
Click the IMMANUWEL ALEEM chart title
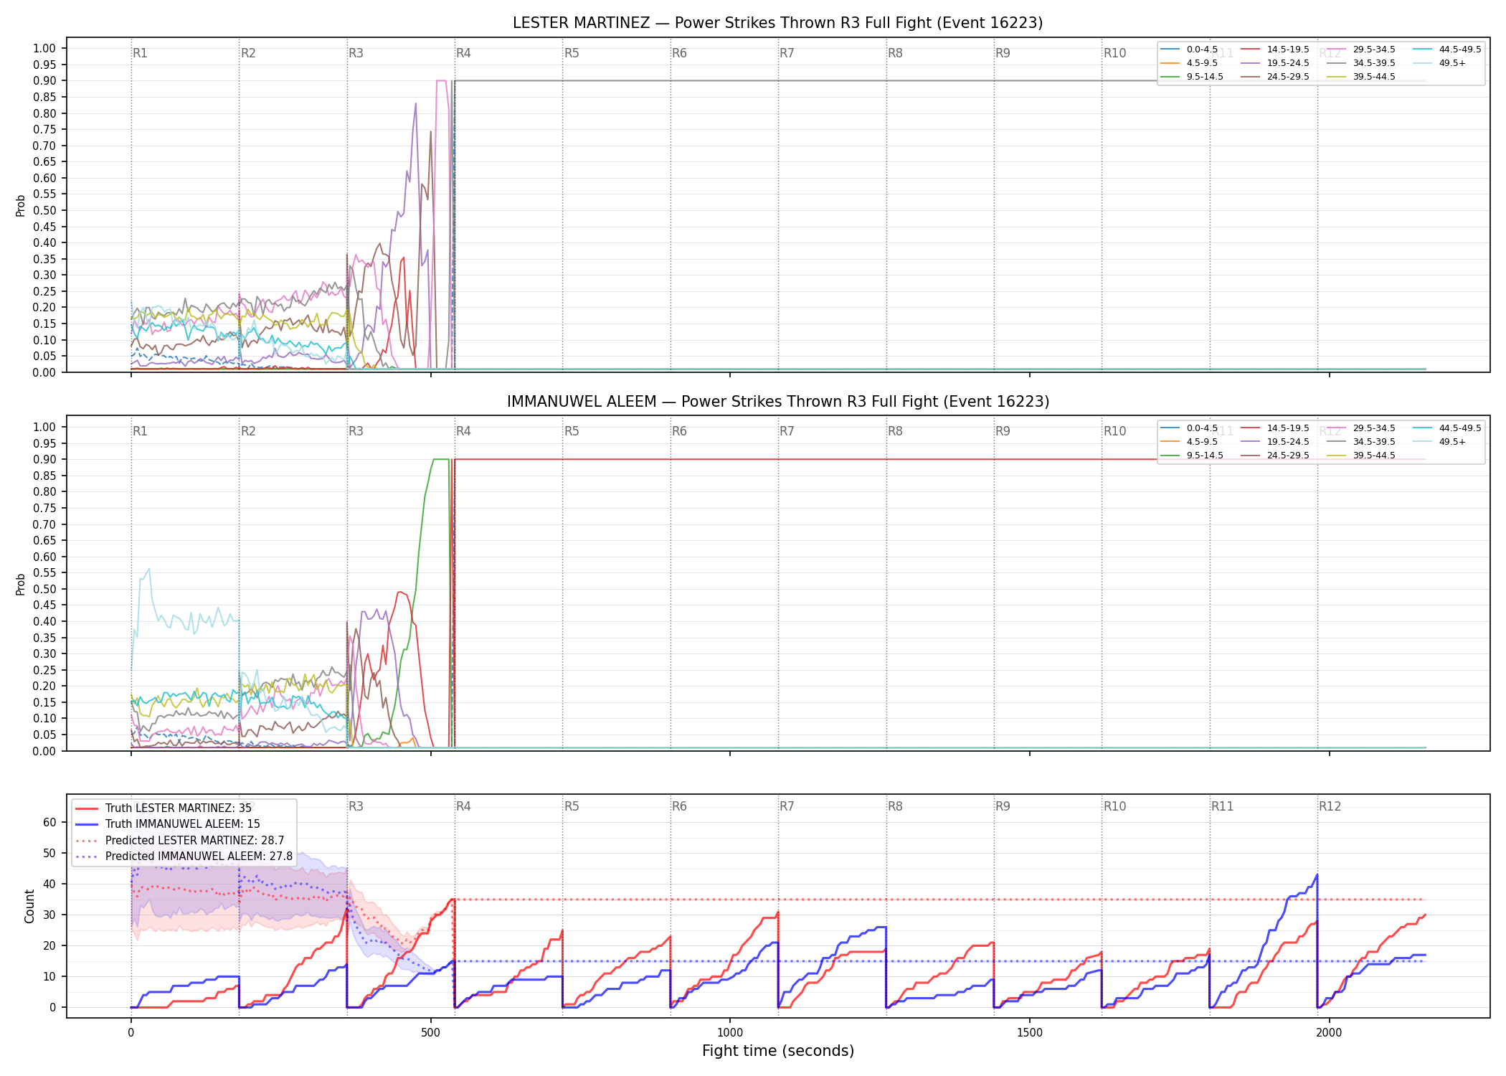[x=778, y=402]
